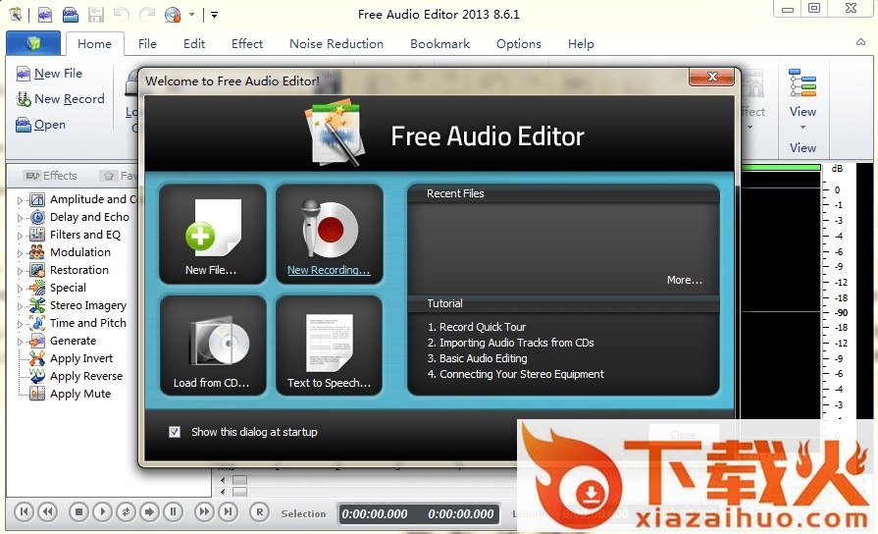Expand the Restoration tree node

20,271
